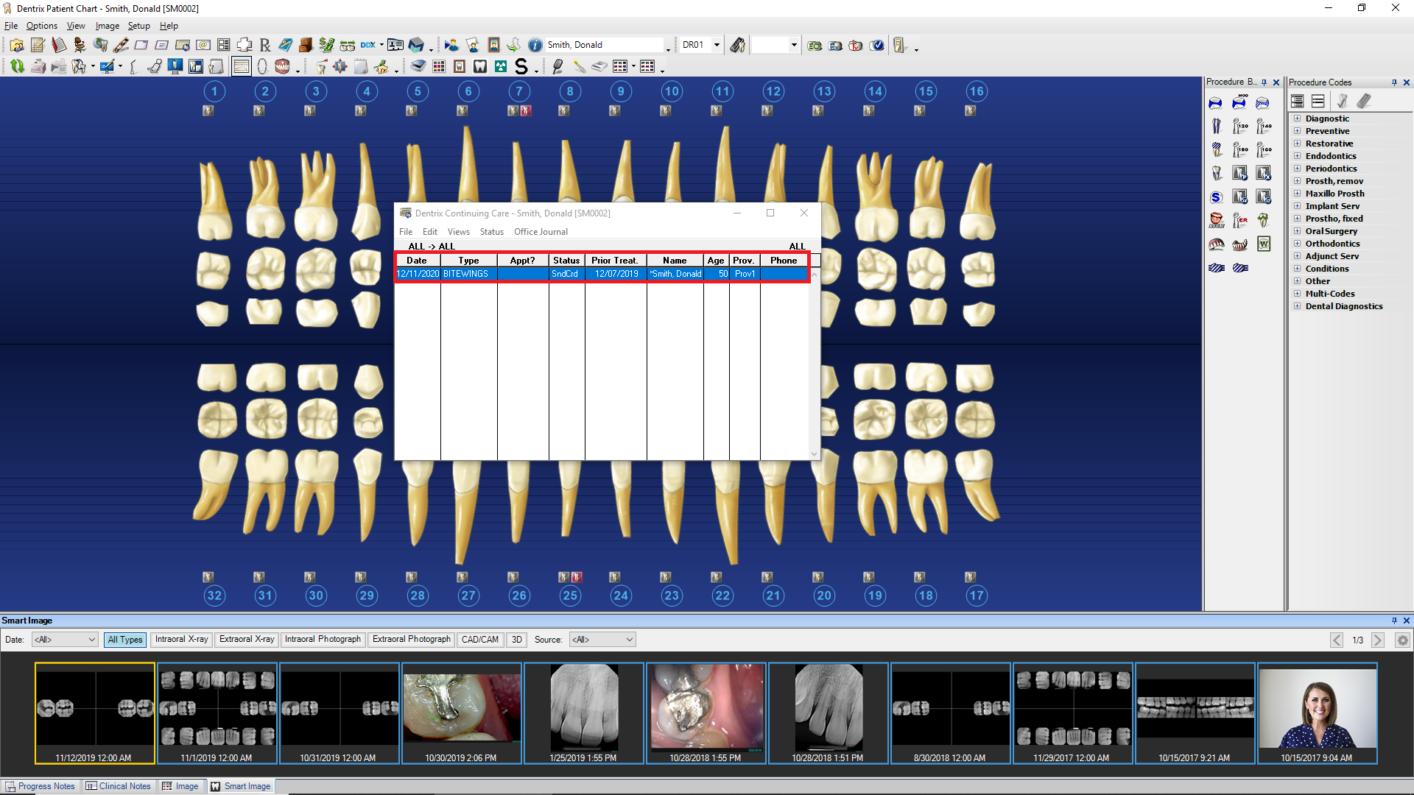Image resolution: width=1414 pixels, height=795 pixels.
Task: Click the green 'W' procedure button
Action: [x=1263, y=244]
